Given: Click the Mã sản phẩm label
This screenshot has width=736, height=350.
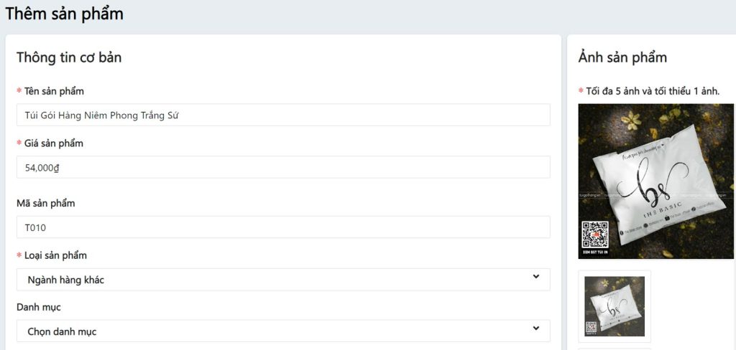Looking at the screenshot, I should (x=46, y=203).
